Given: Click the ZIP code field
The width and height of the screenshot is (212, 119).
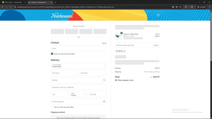Looking at the screenshot, I should 97,95.
